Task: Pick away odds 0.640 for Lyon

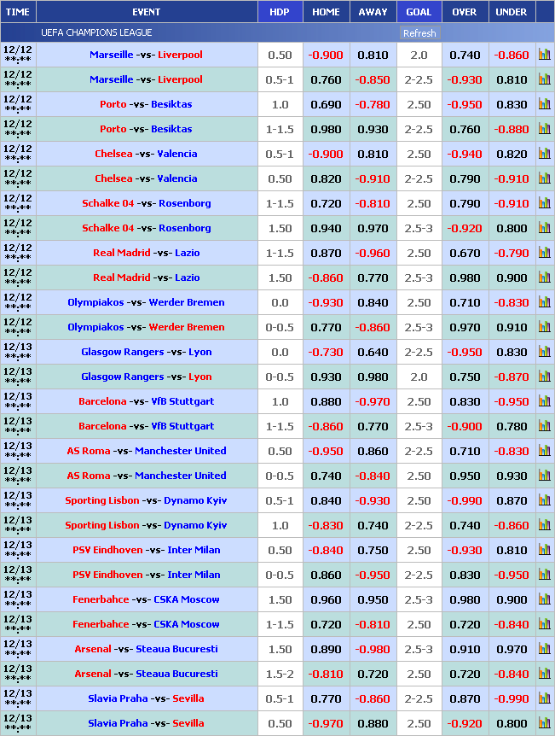Action: pyautogui.click(x=373, y=352)
